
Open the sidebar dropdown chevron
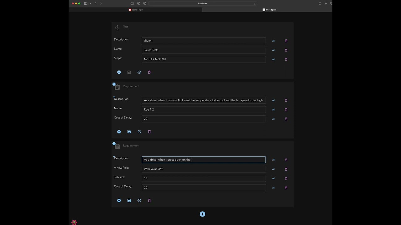point(90,3)
